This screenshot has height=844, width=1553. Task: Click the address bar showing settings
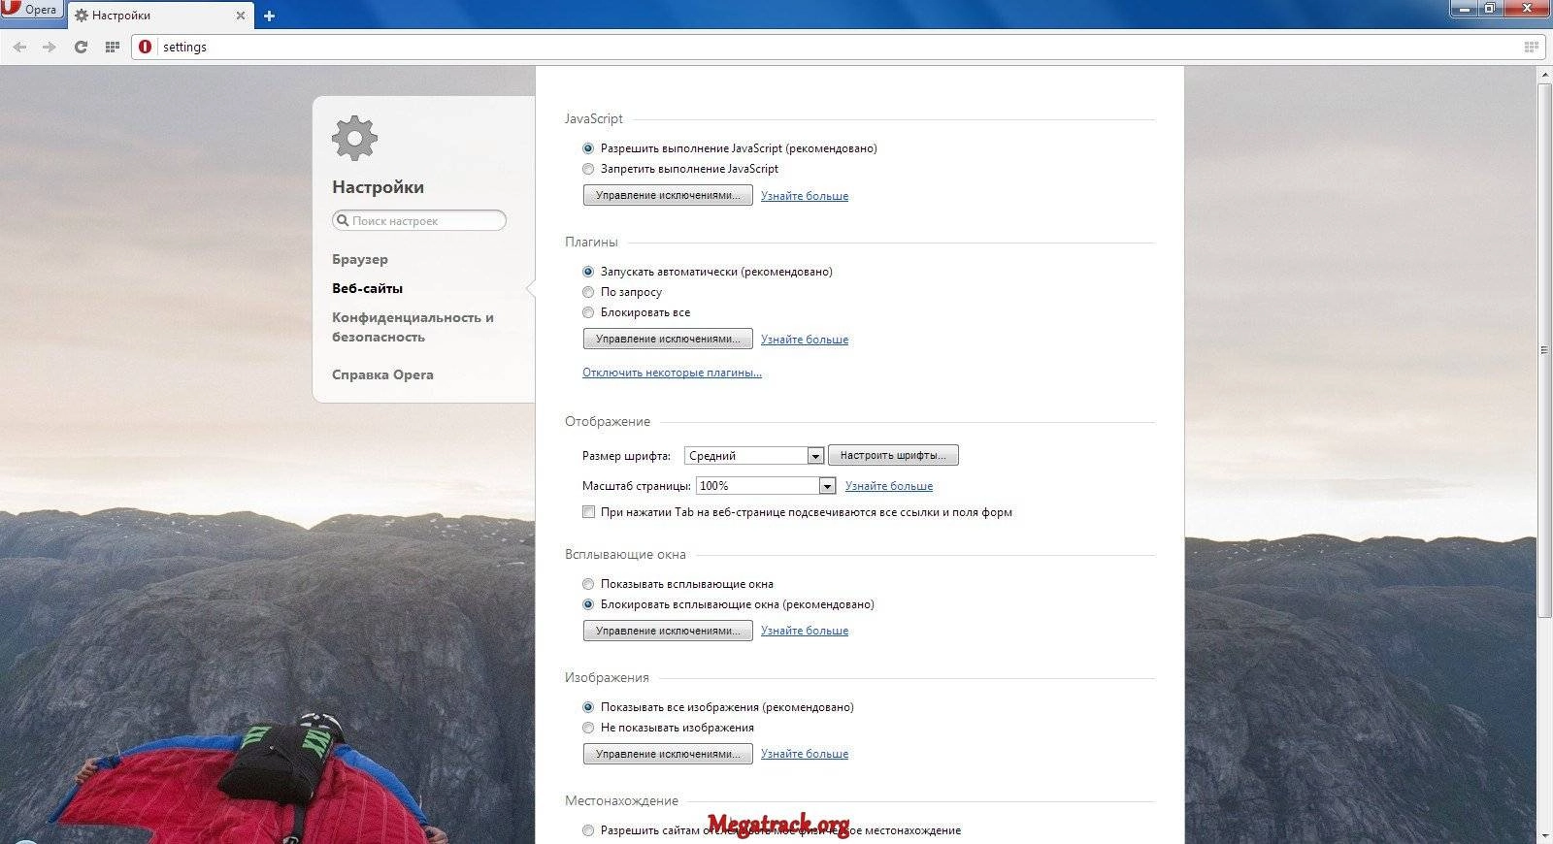(837, 47)
